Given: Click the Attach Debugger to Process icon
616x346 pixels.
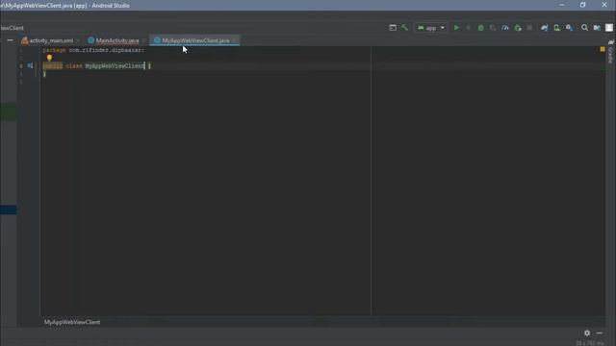Looking at the screenshot, I should [518, 28].
